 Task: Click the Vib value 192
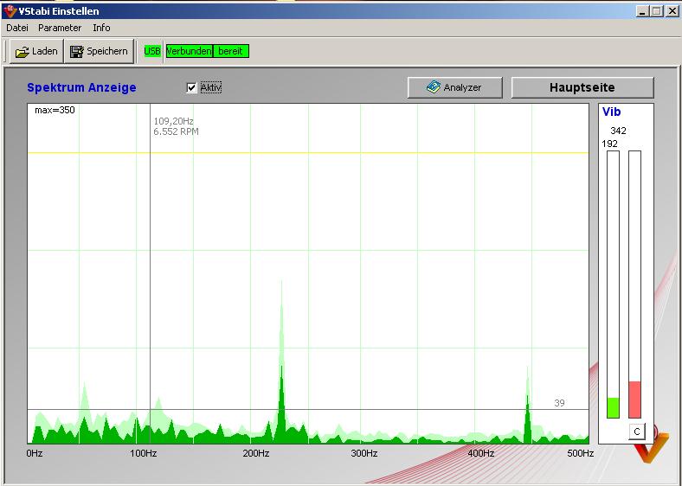[610, 144]
